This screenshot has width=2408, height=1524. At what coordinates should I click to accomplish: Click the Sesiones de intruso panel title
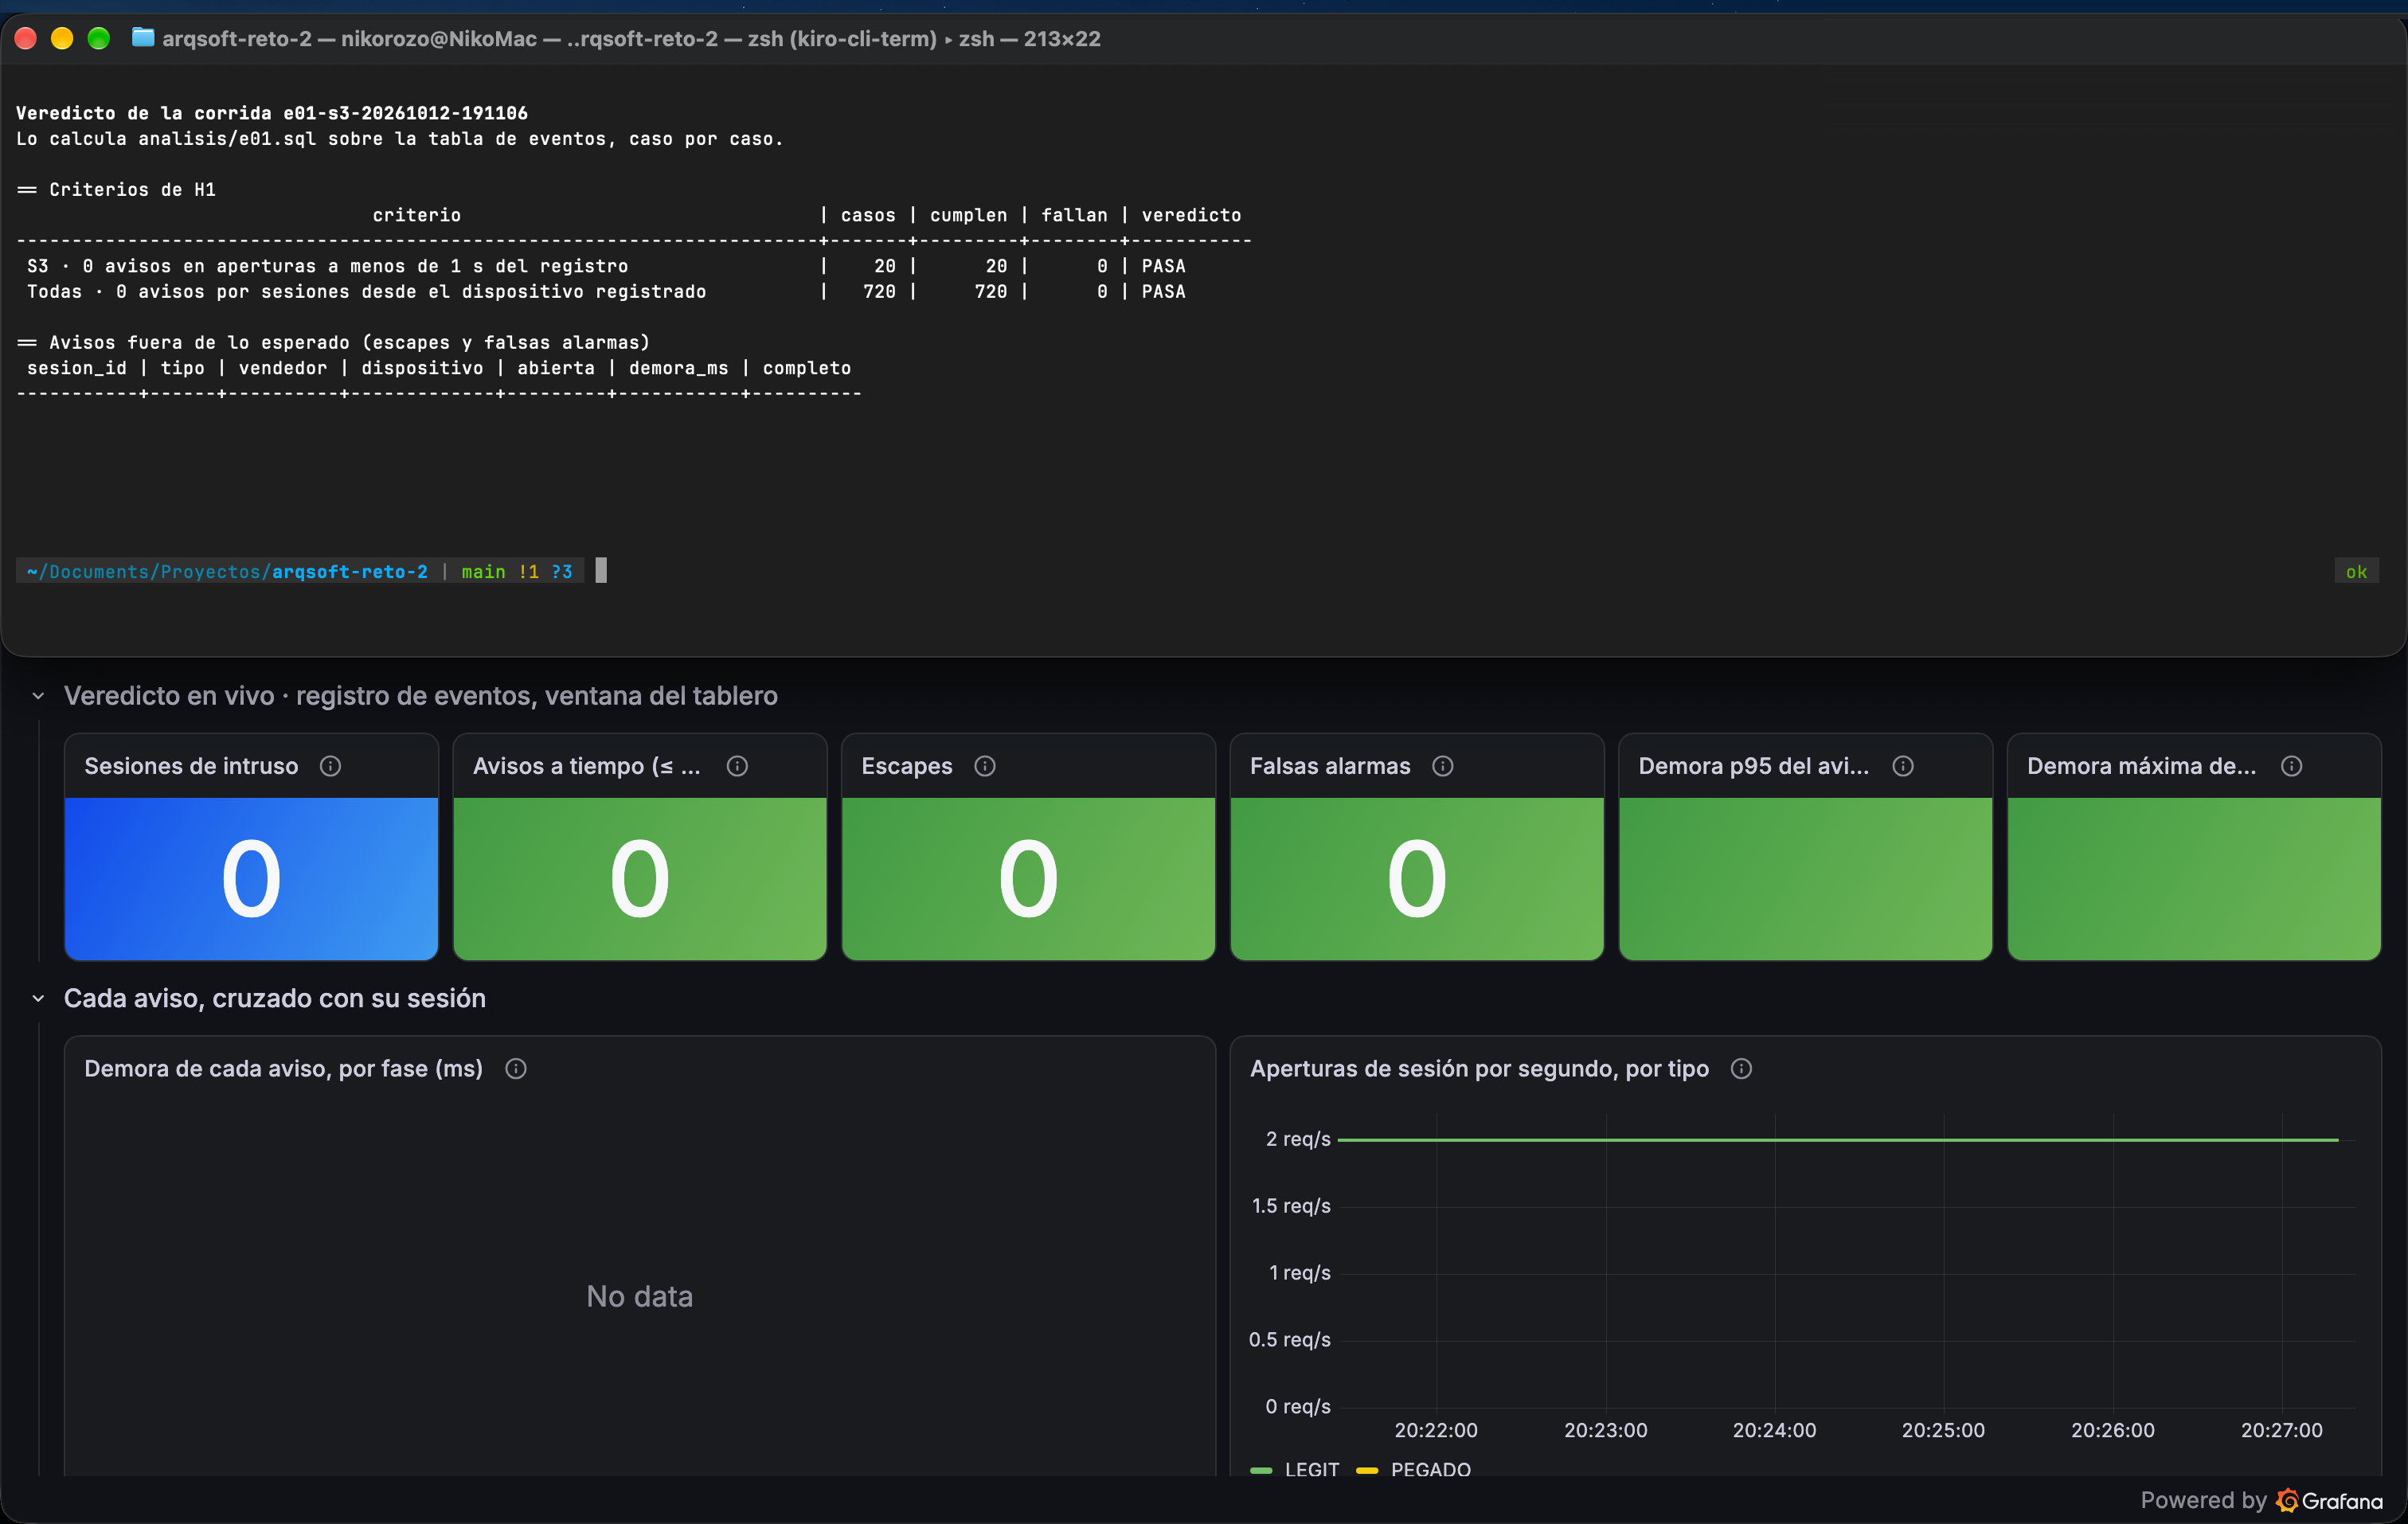pos(191,766)
